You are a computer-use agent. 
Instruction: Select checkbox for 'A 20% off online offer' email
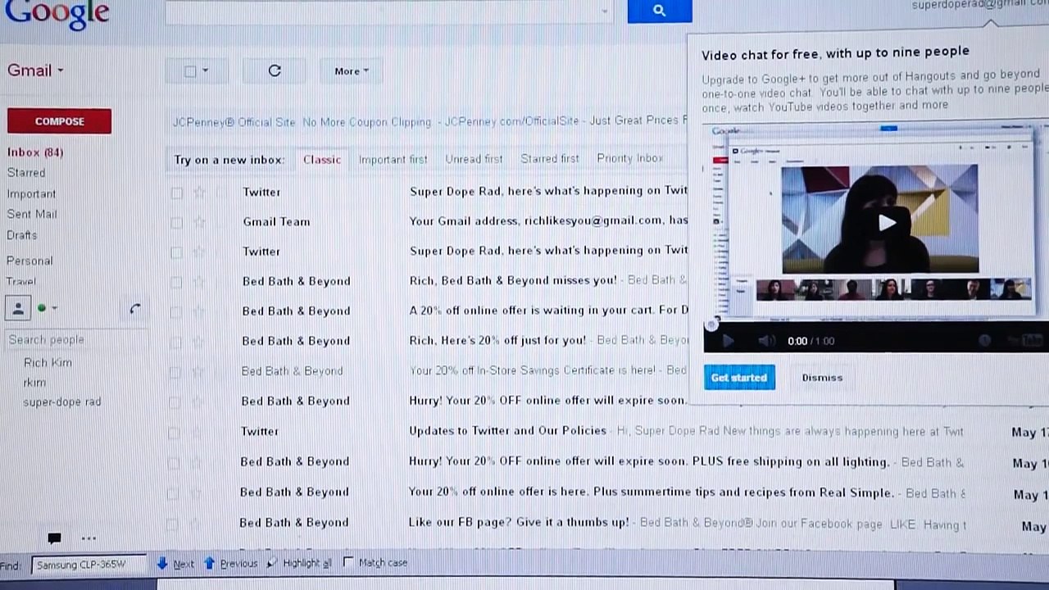point(175,312)
